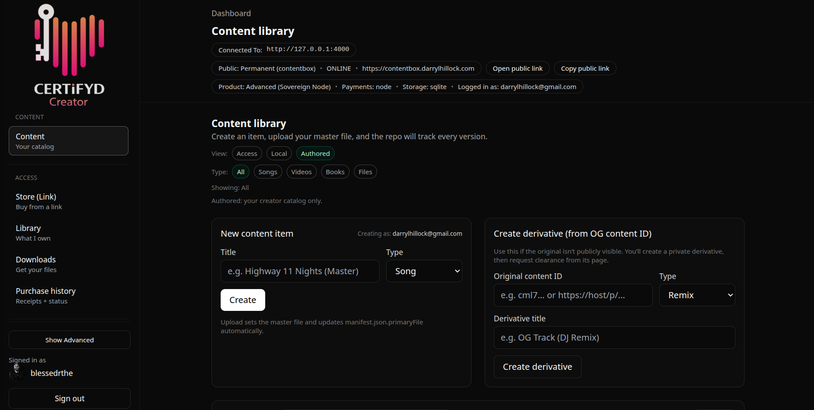This screenshot has width=814, height=410.
Task: Open public link to contentbox
Action: coord(517,68)
